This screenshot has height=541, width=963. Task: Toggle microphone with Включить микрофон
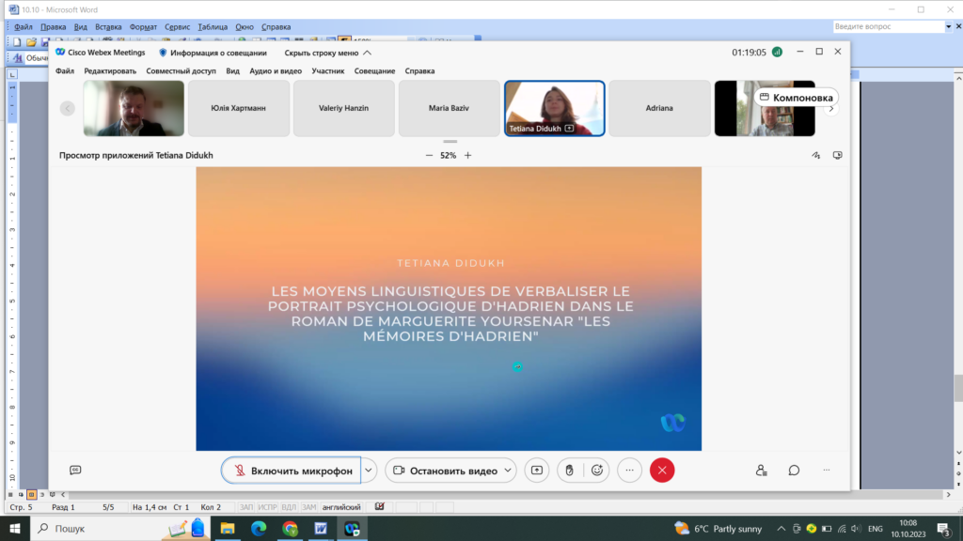pos(292,471)
